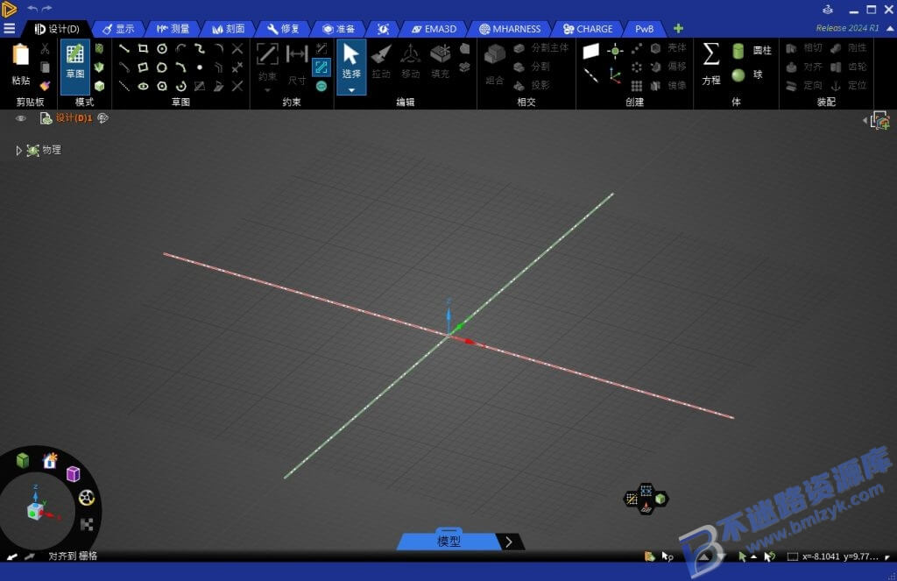Switch to the 测量 ribbon tab
The height and width of the screenshot is (581, 897).
[x=173, y=29]
